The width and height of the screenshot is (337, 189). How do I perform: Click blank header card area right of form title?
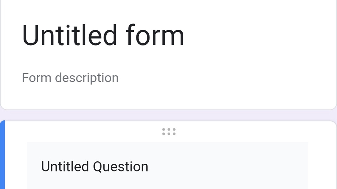click(260, 35)
